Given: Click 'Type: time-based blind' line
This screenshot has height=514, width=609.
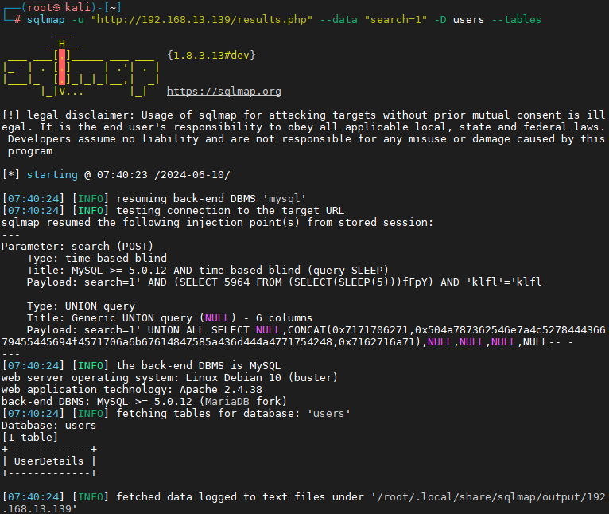Looking at the screenshot, I should (97, 258).
